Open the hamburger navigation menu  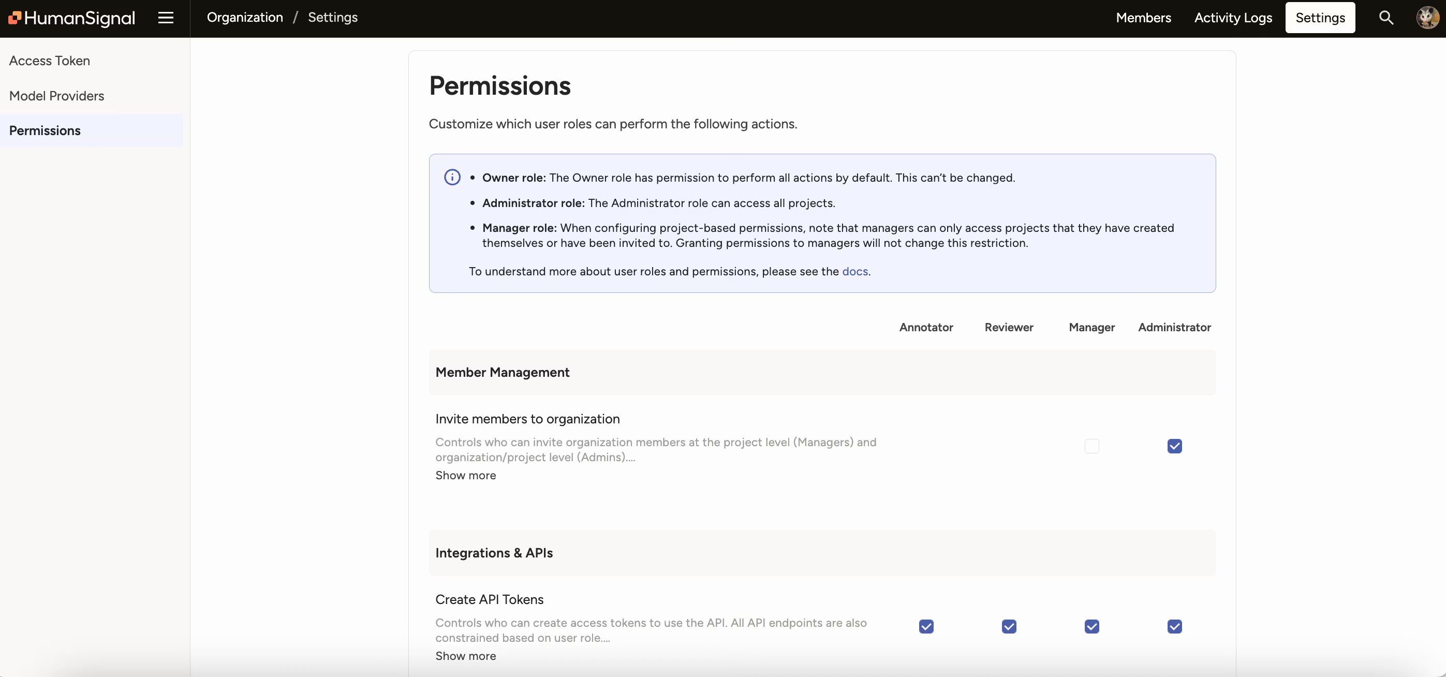click(x=166, y=18)
